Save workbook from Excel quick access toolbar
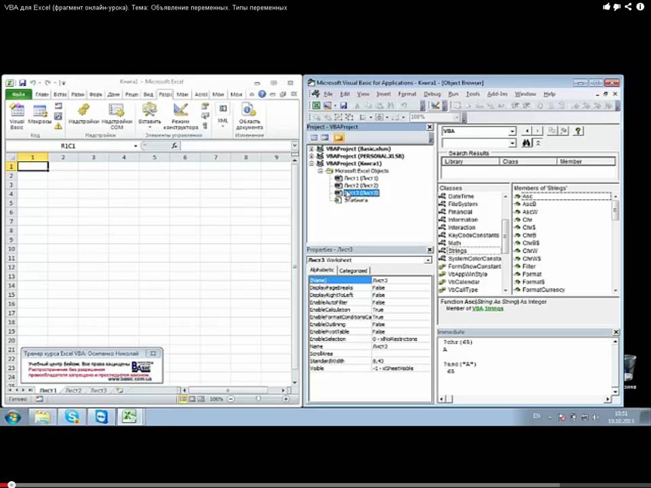651x488 pixels. (22, 83)
